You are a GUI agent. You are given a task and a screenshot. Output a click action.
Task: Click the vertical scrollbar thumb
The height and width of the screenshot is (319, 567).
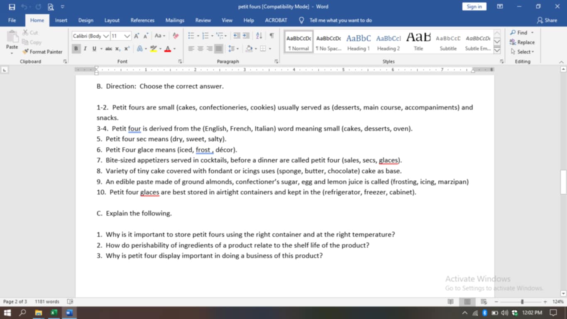[563, 182]
